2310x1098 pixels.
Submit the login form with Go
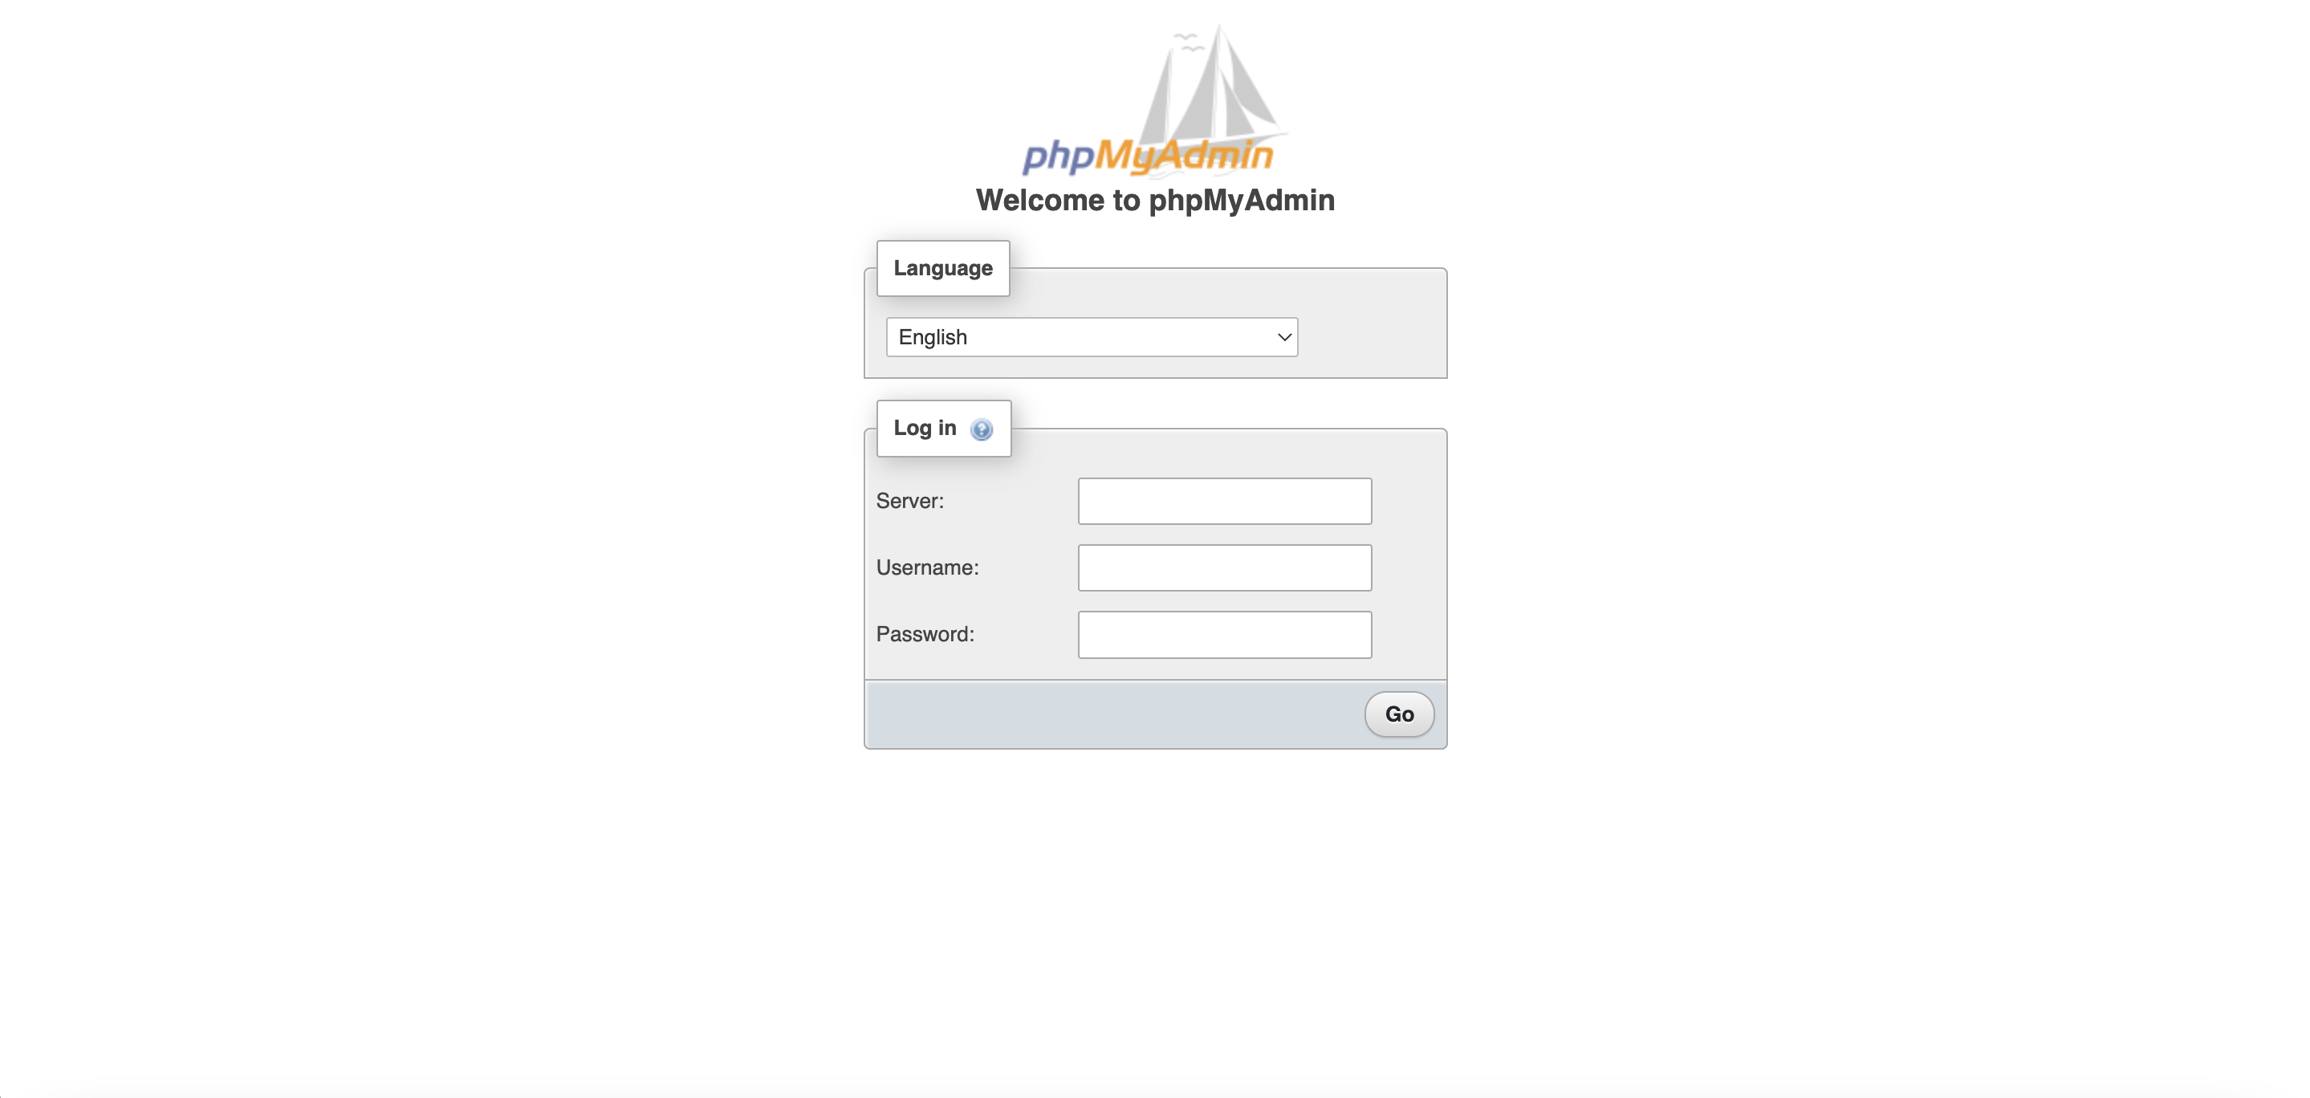pos(1399,714)
